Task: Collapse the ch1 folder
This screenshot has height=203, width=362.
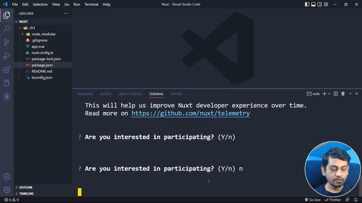Action: [x=20, y=28]
